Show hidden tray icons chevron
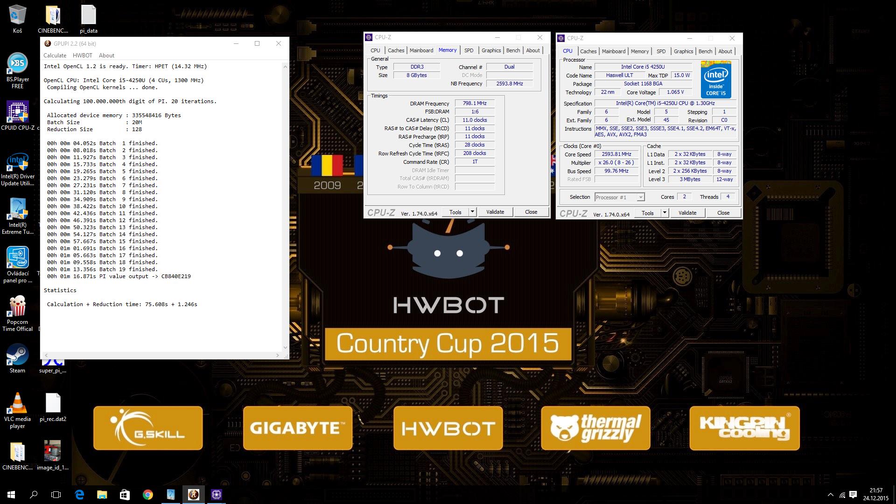The height and width of the screenshot is (504, 896). [x=830, y=495]
